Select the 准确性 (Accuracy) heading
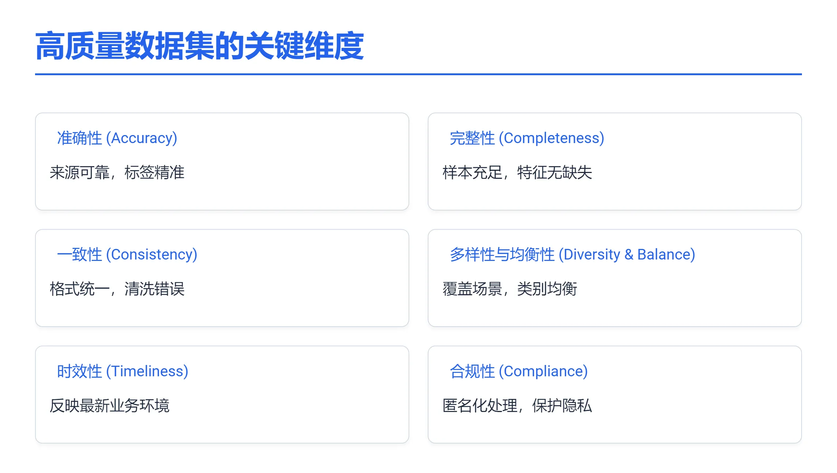 point(117,138)
